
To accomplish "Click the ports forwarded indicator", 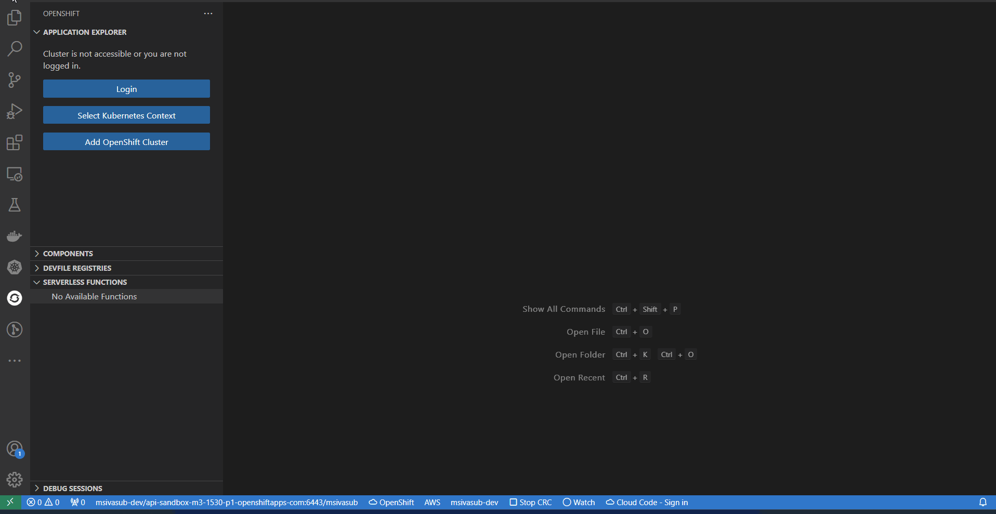I will coord(78,502).
